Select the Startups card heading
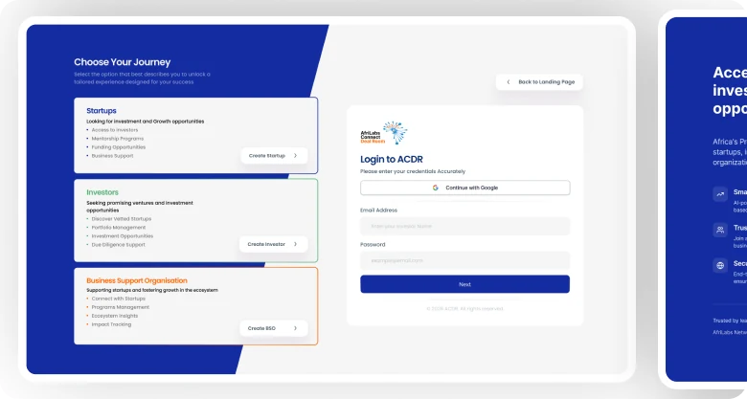The width and height of the screenshot is (747, 399). click(x=102, y=110)
